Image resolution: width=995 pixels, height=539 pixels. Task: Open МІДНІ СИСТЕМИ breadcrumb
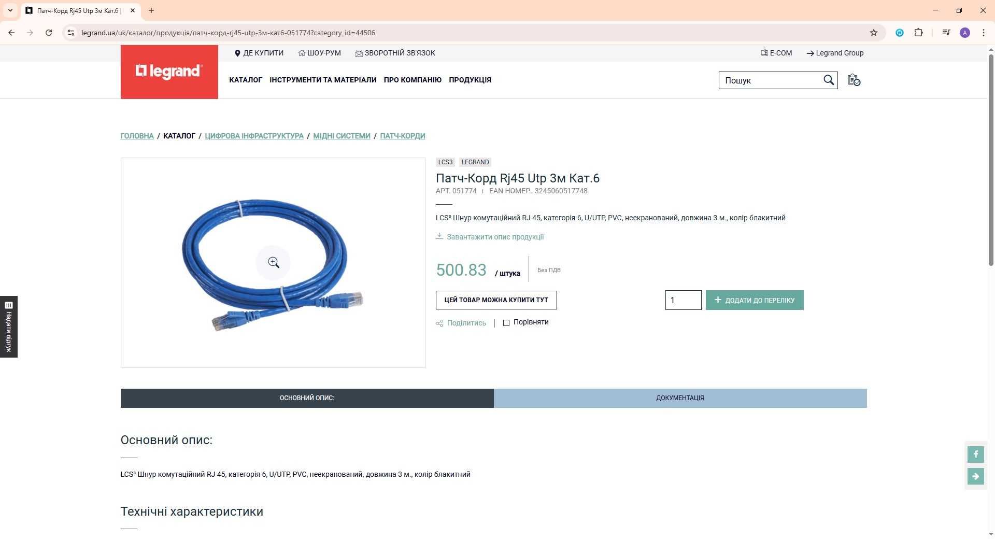(342, 136)
